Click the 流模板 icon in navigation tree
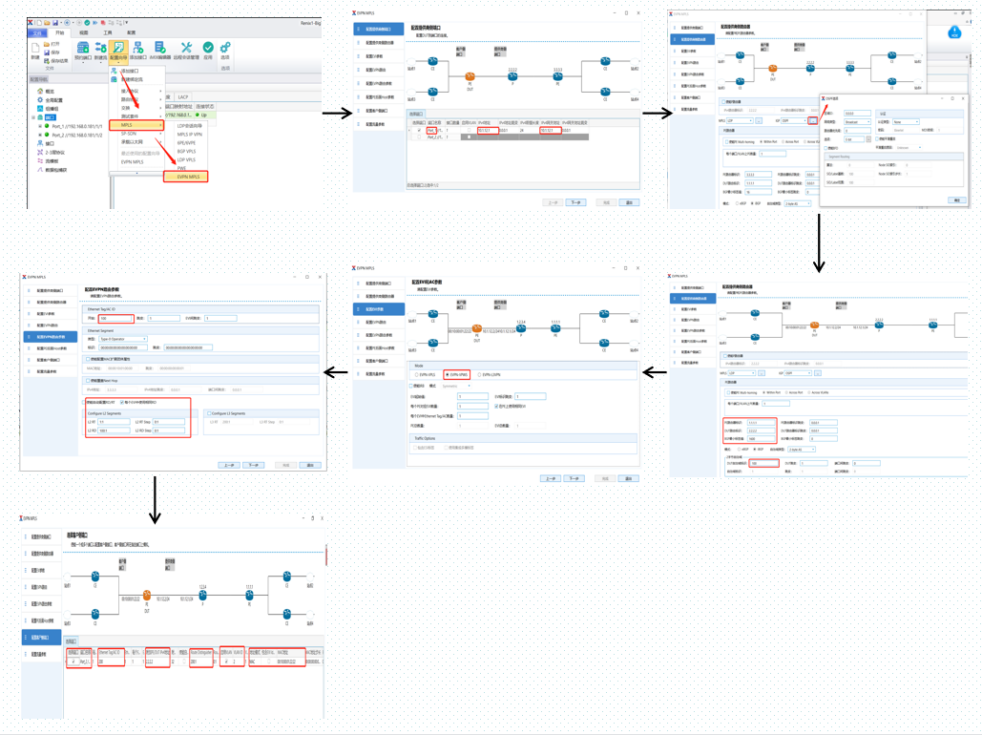Screen dimensions: 982x735 [40, 161]
